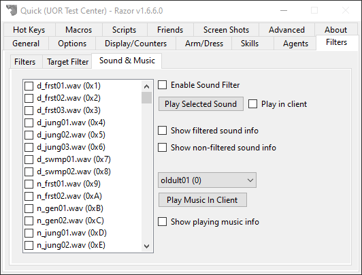The image size is (362, 275).
Task: Open the Hot Keys tab
Action: [29, 30]
